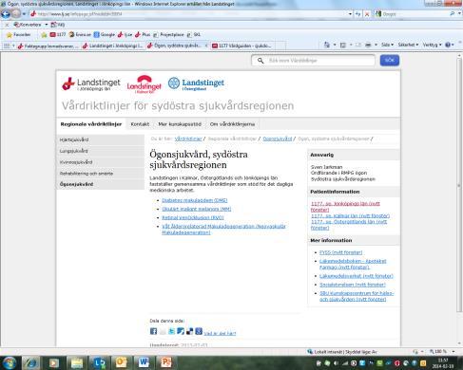Click the search magnifier in the Google search box
The height and width of the screenshot is (370, 463).
tap(452, 13)
